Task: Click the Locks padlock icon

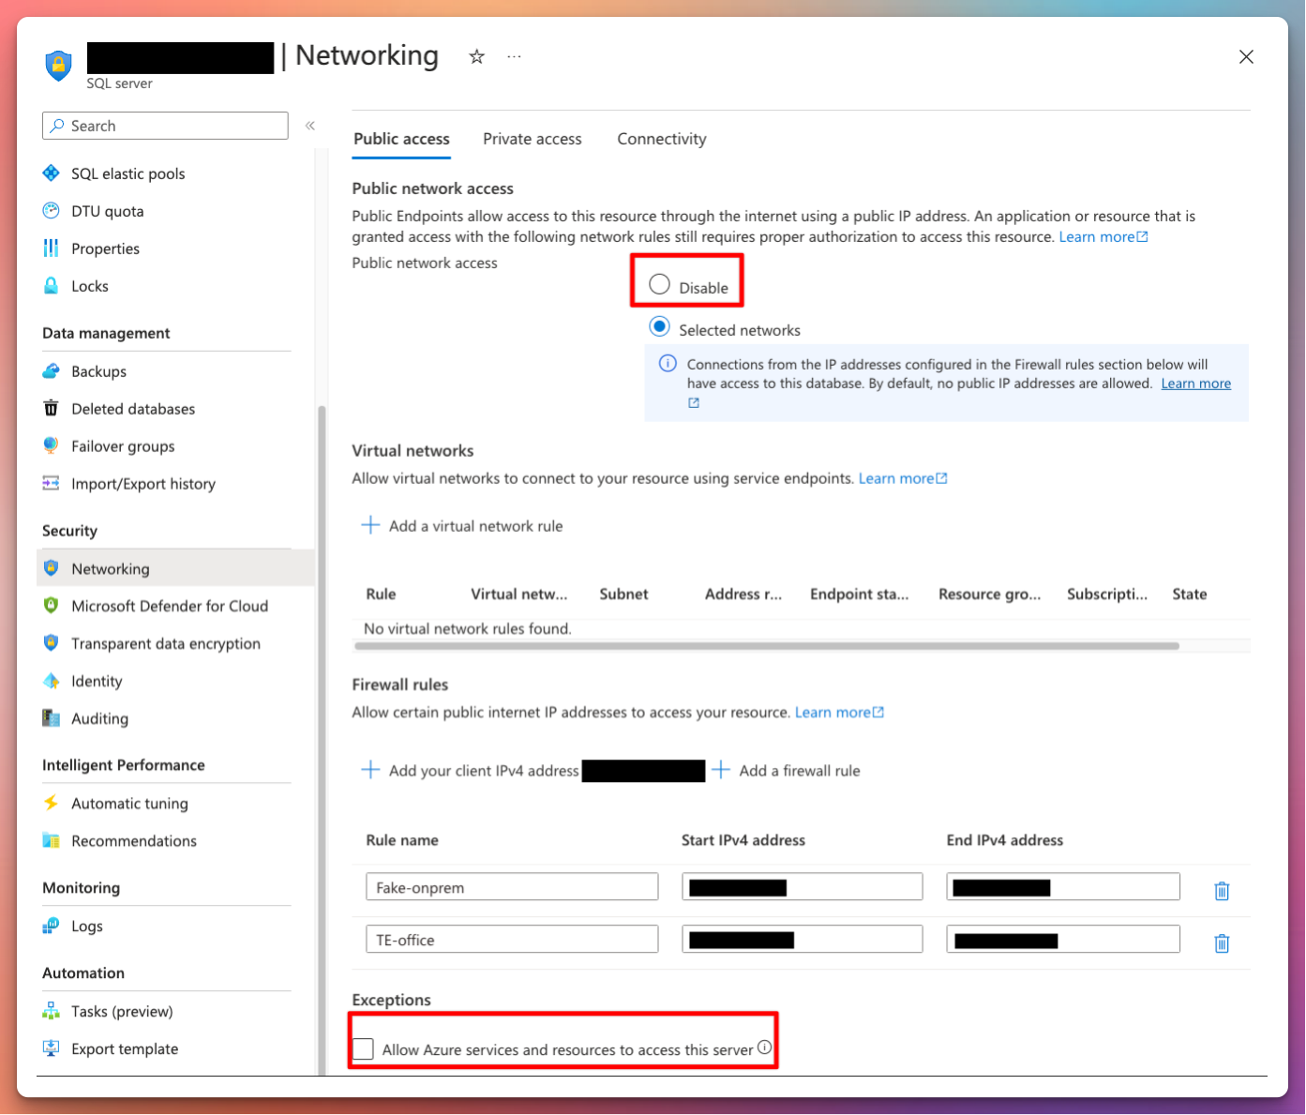Action: point(52,286)
